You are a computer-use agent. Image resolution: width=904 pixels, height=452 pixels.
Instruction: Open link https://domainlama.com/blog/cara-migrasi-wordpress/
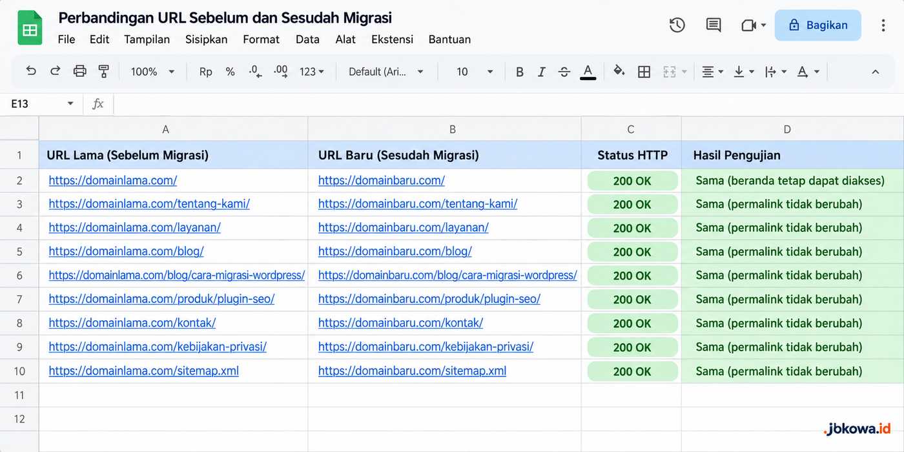coord(177,275)
